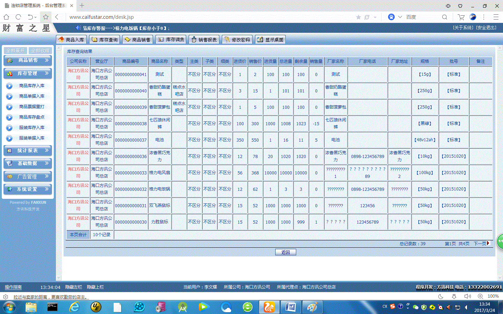Expand the 统计报表 sidebar section
This screenshot has height=314, width=503.
pos(28,151)
